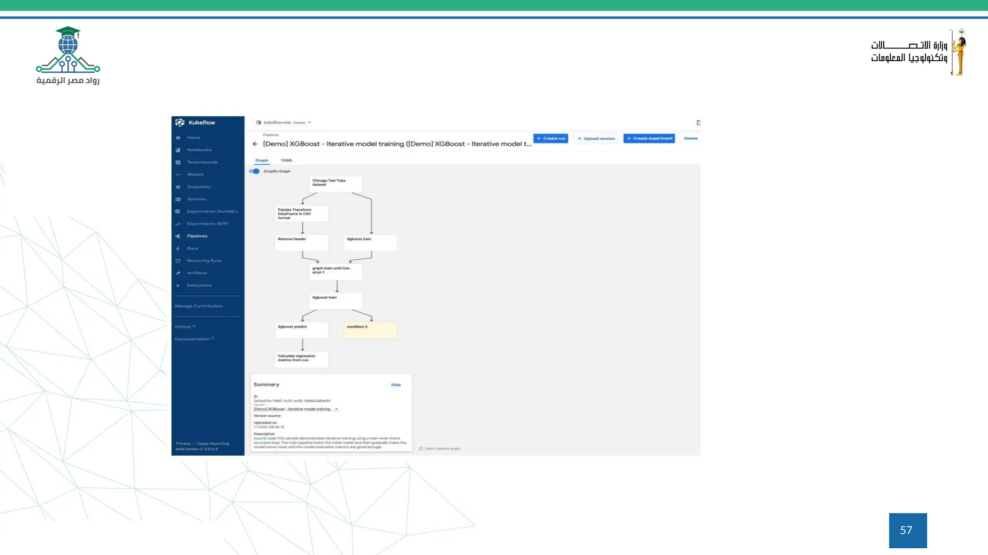The height and width of the screenshot is (555, 988).
Task: Click the Snapshots sidebar icon
Action: point(178,187)
